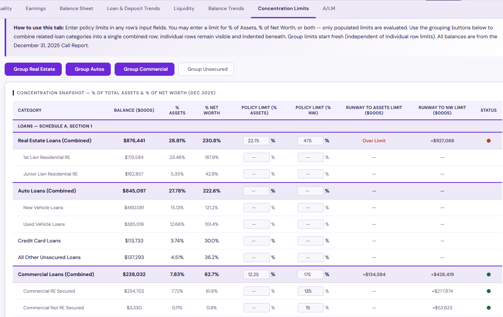Go to the Loan & Deposit Trends tab
The height and width of the screenshot is (317, 503).
[133, 9]
